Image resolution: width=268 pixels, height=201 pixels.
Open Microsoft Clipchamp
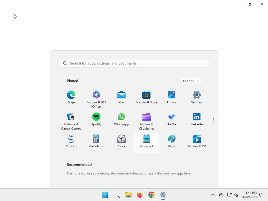pyautogui.click(x=147, y=121)
